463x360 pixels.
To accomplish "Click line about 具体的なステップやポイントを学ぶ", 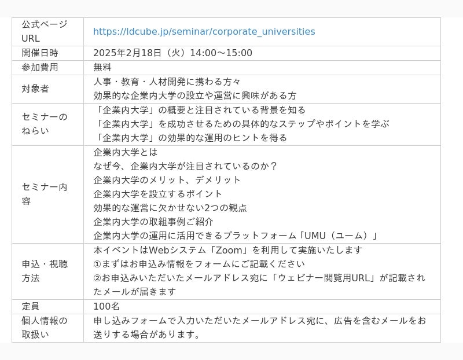I will pyautogui.click(x=241, y=124).
